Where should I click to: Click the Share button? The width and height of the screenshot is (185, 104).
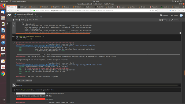point(175,15)
